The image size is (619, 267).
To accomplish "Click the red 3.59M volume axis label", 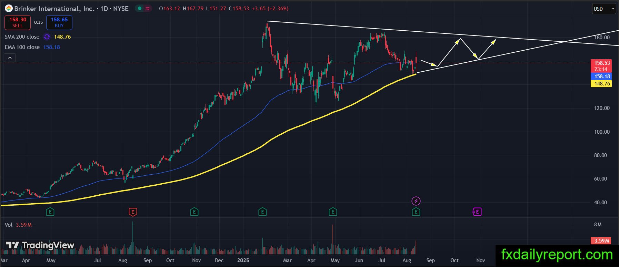I will 601,241.
